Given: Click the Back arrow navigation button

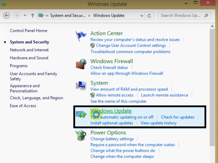Looking at the screenshot, I should [7, 16].
